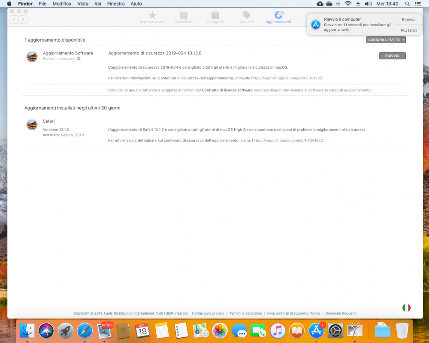Screen dimensions: 429x343
Task: Launch Siri from the Dock
Action: [x=46, y=331]
